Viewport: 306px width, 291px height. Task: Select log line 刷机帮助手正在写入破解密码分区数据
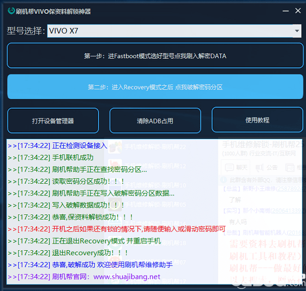click(91, 193)
